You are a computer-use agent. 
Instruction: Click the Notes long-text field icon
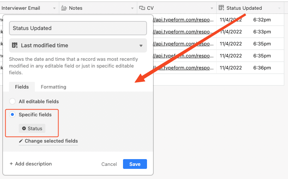pos(64,8)
